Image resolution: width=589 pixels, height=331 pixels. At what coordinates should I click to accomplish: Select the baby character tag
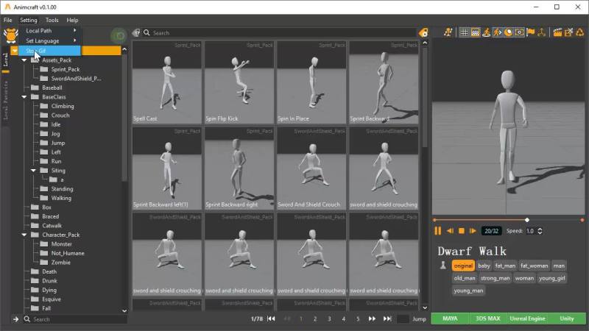(x=484, y=266)
